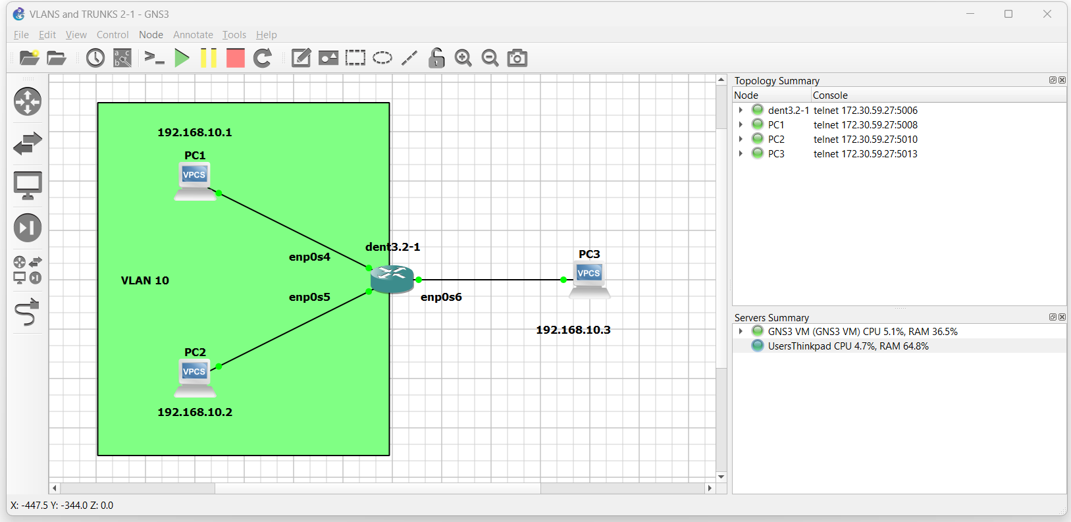Select the Add a link cable tool
This screenshot has height=522, width=1071.
[28, 312]
